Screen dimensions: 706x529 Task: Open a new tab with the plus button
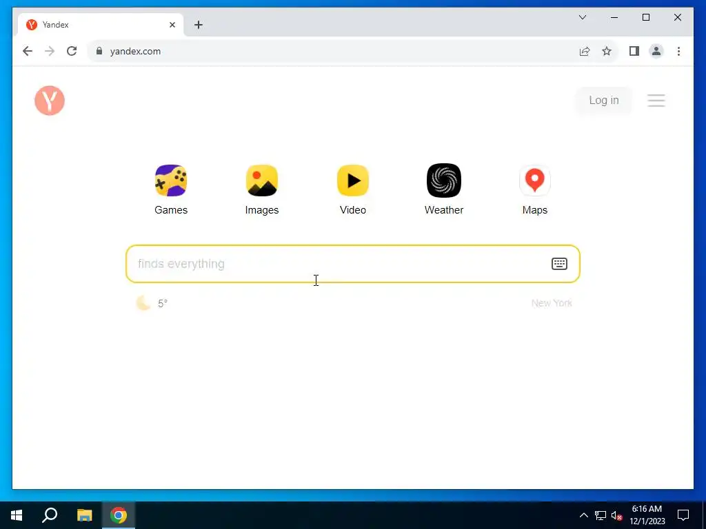click(198, 25)
